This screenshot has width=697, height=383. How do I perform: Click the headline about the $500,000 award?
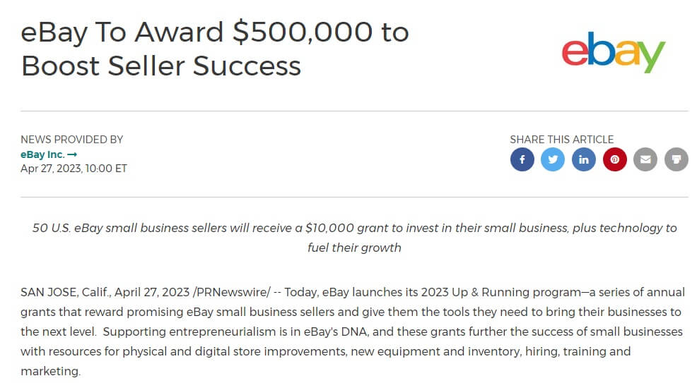[x=215, y=49]
